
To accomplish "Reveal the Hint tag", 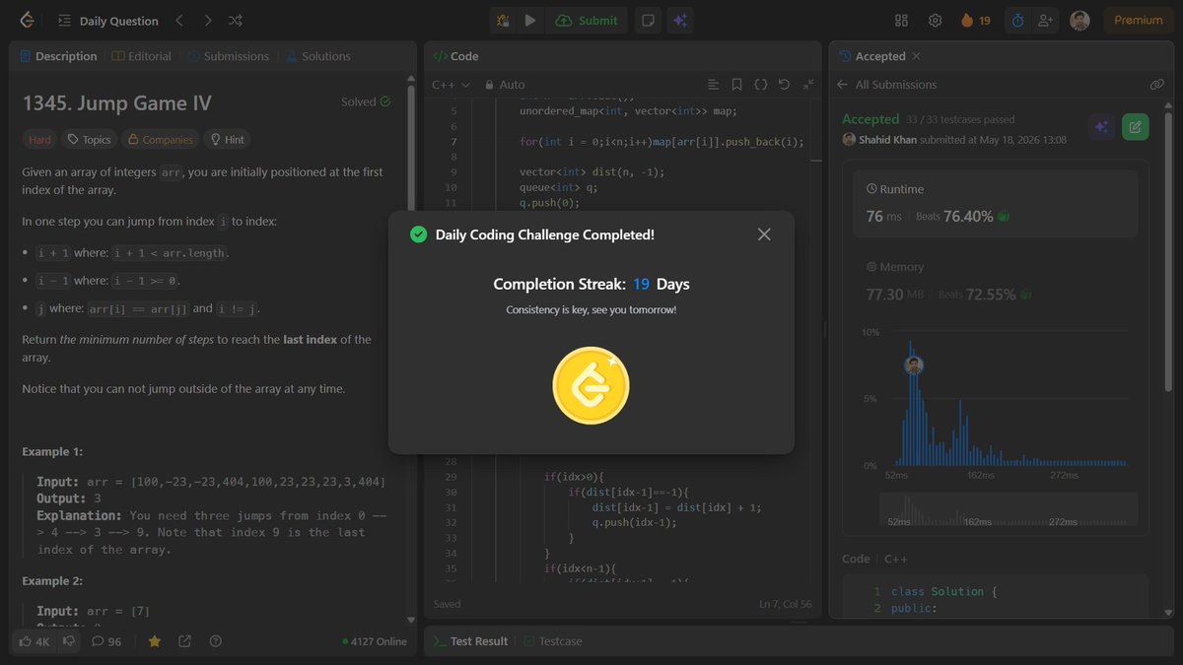I will (228, 140).
